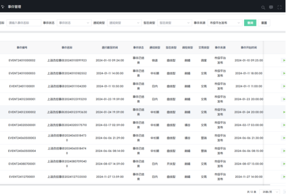Click the 事件状态 column header
The image size is (286, 194).
pos(138,48)
